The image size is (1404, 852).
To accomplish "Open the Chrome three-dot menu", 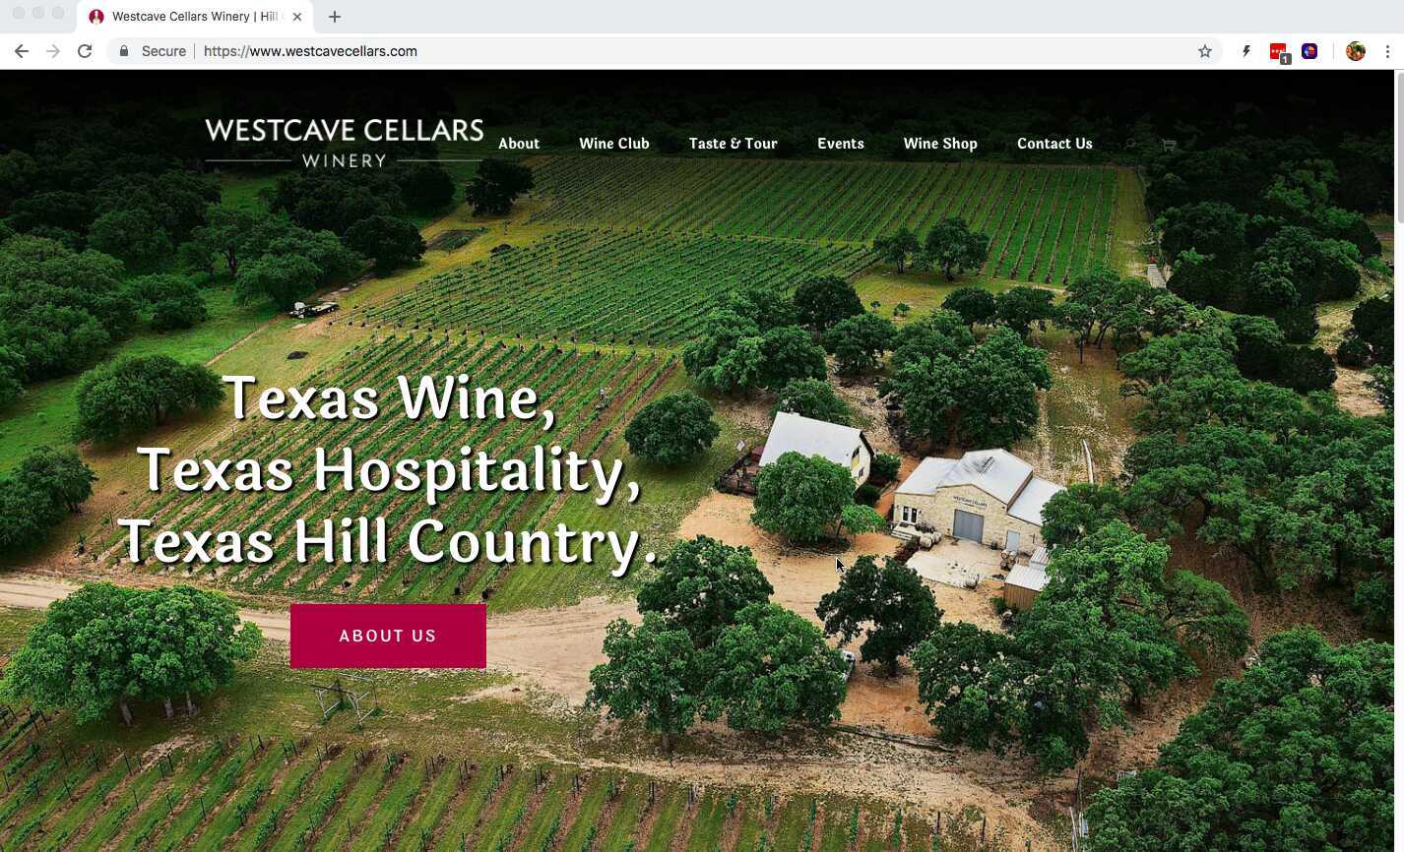I will click(x=1387, y=51).
